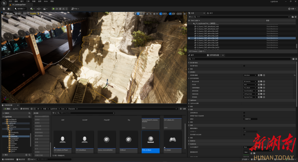Expand the Interaction folder in the tree

click(8, 147)
